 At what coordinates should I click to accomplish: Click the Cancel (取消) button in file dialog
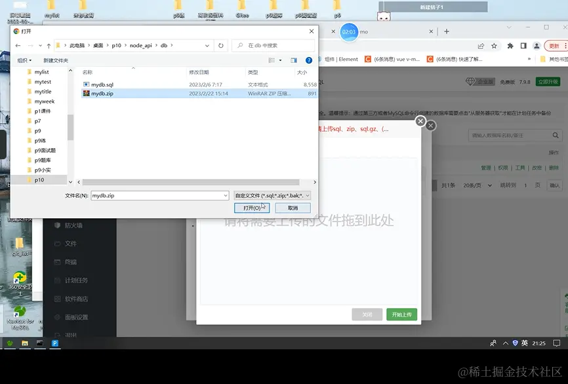[293, 208]
